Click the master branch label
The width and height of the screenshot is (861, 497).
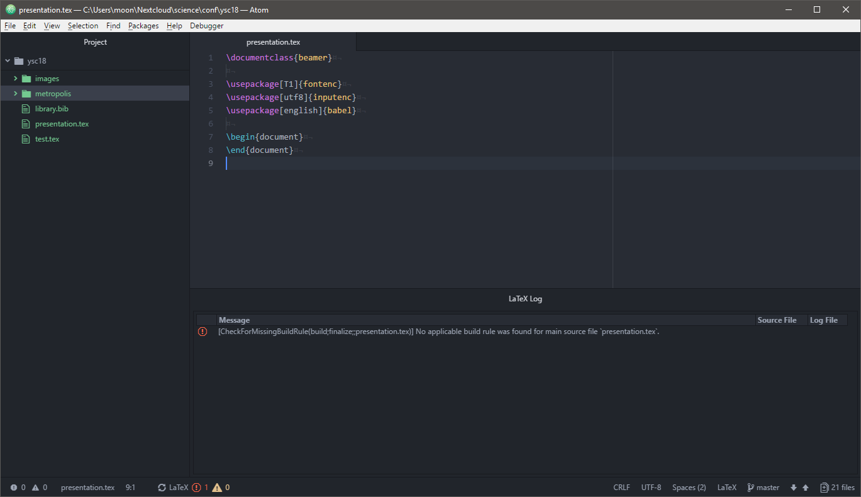click(x=767, y=488)
